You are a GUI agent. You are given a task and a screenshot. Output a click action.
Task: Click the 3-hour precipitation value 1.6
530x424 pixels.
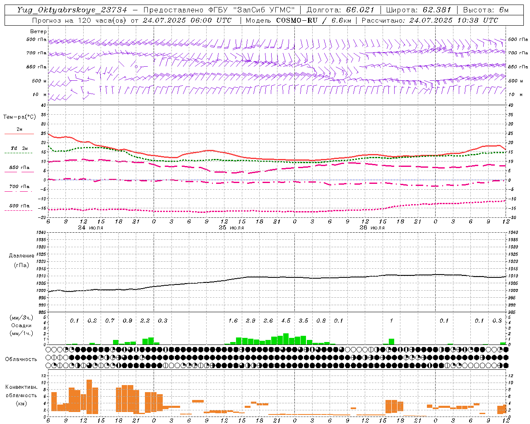coord(233,320)
